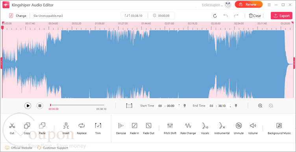Zoom in on the waveform

(260, 106)
